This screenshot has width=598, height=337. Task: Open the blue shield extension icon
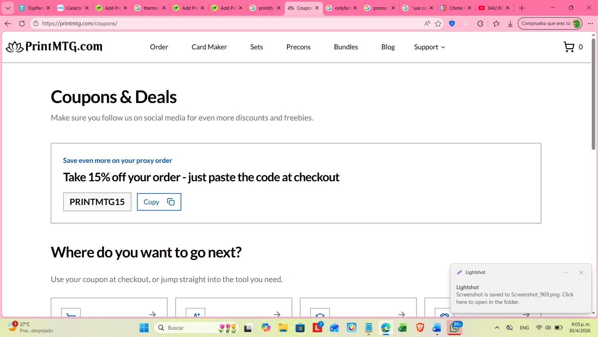pyautogui.click(x=452, y=24)
